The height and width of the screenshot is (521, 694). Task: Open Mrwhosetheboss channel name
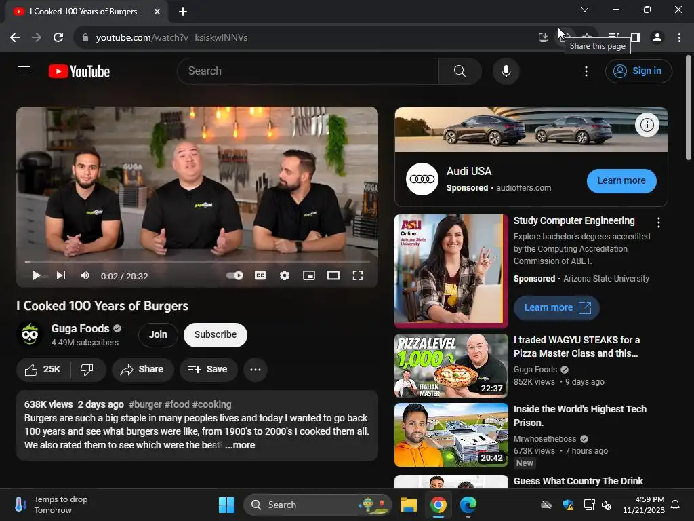coord(545,439)
